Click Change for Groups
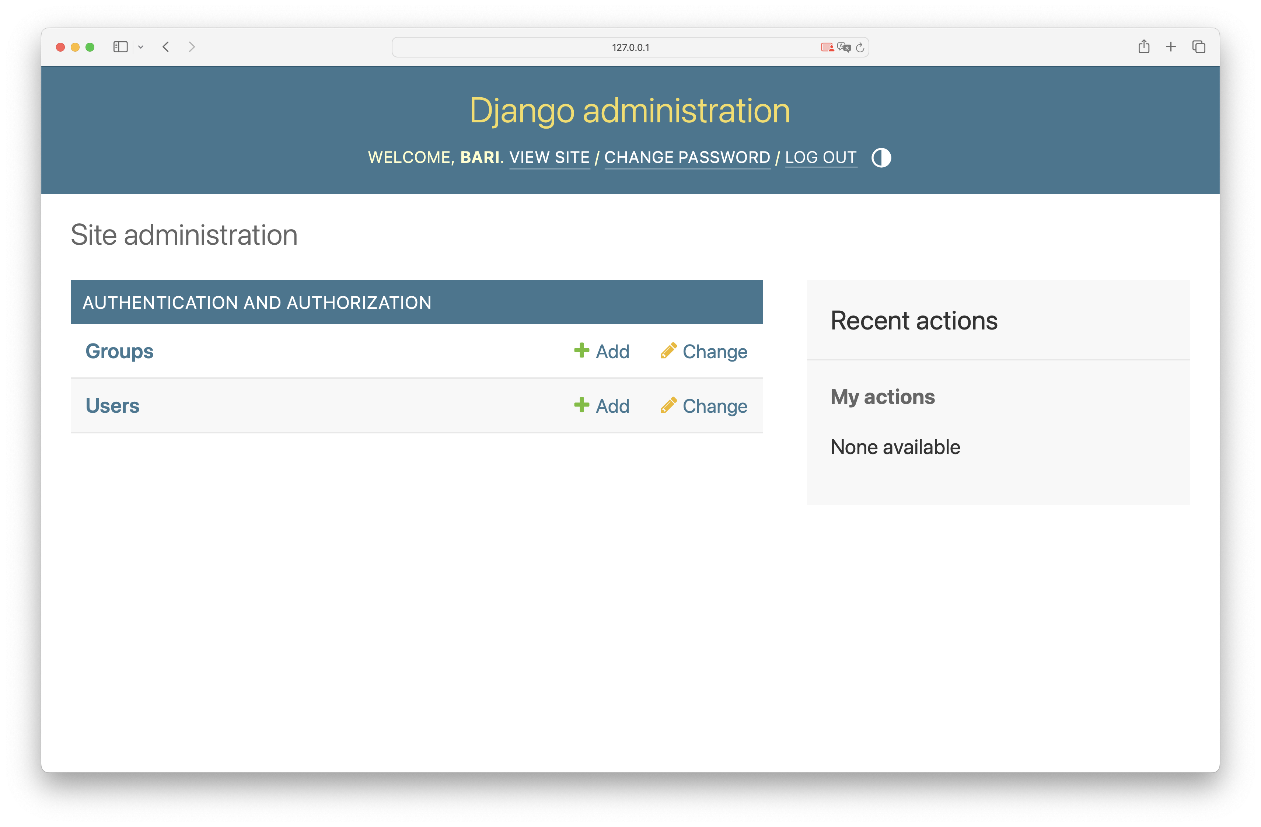Image resolution: width=1261 pixels, height=827 pixels. tap(703, 351)
